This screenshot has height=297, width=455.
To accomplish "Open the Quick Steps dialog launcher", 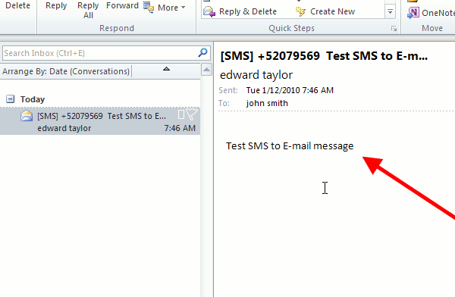I will tap(394, 29).
